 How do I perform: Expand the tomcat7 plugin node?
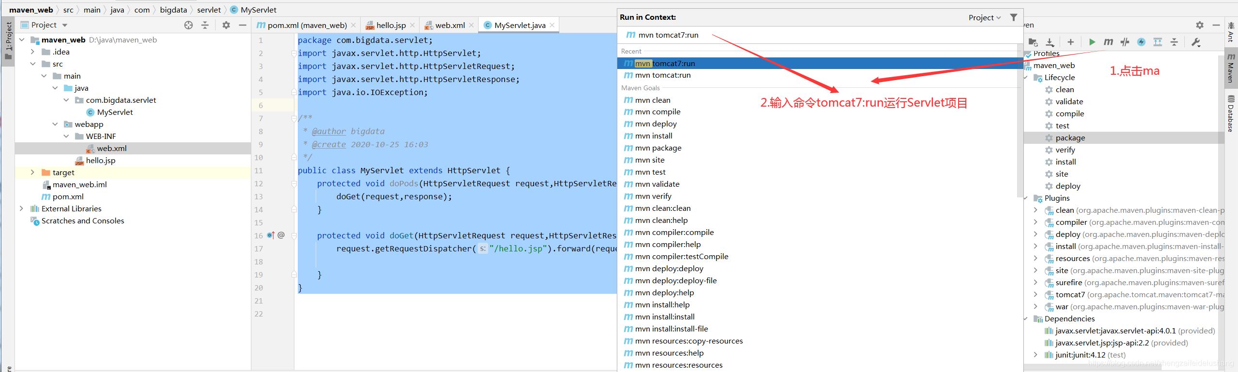(1035, 294)
